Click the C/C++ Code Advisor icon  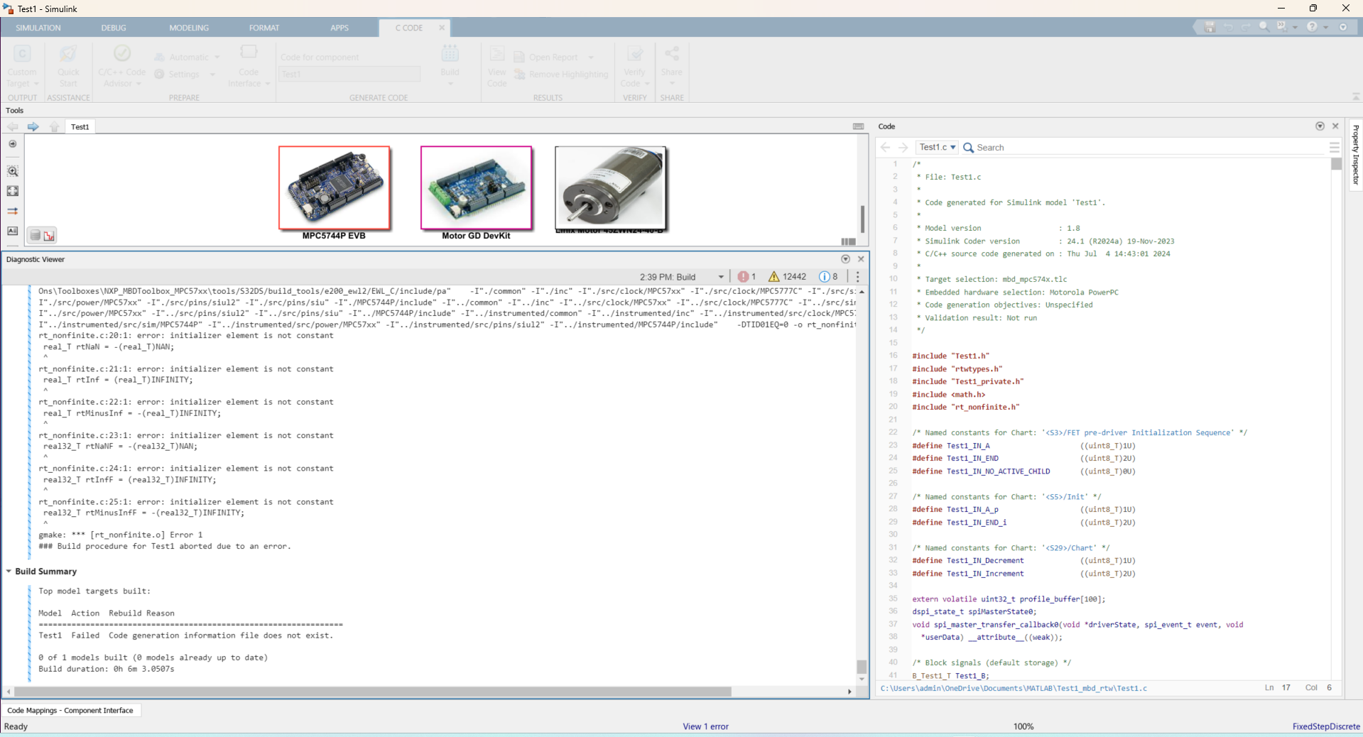[x=121, y=64]
